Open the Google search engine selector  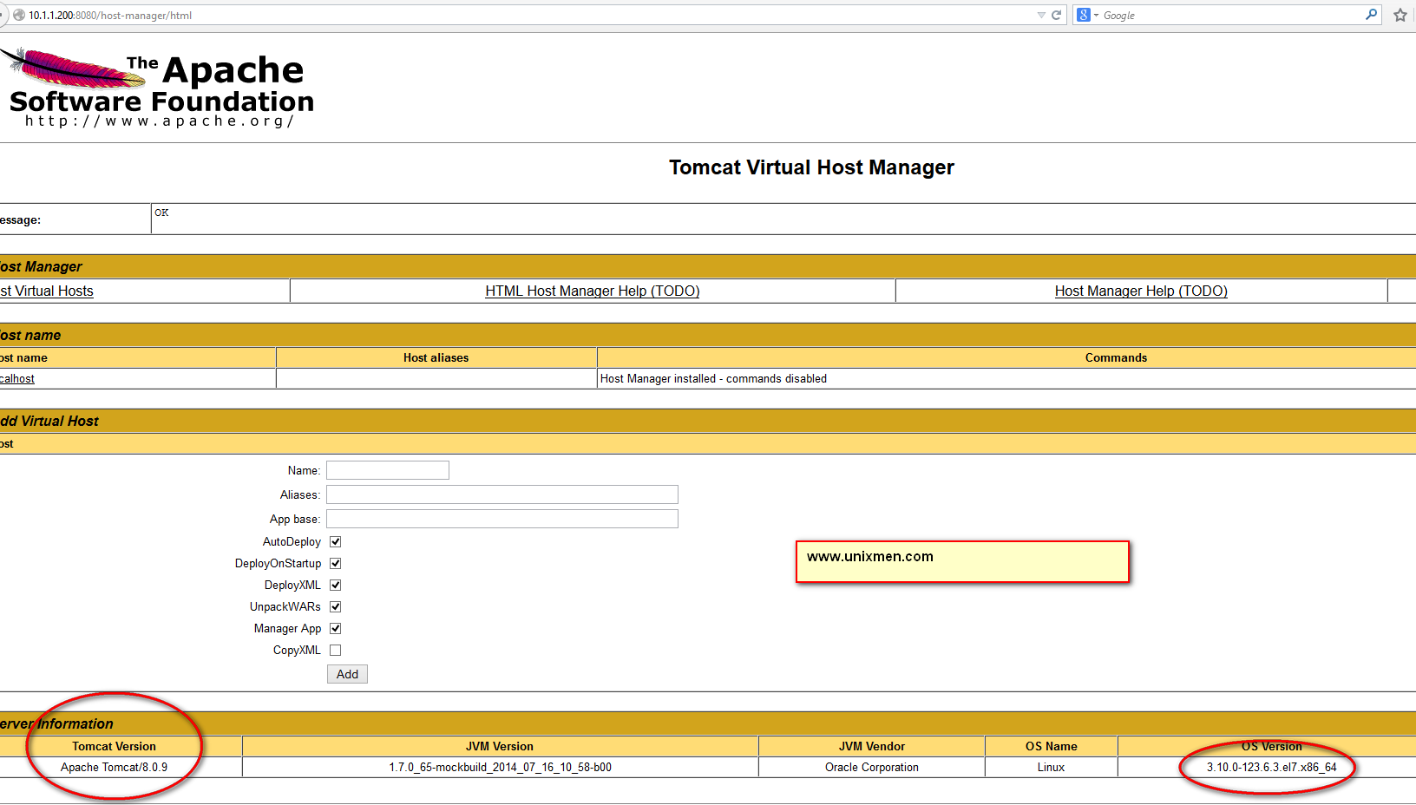click(x=1088, y=15)
